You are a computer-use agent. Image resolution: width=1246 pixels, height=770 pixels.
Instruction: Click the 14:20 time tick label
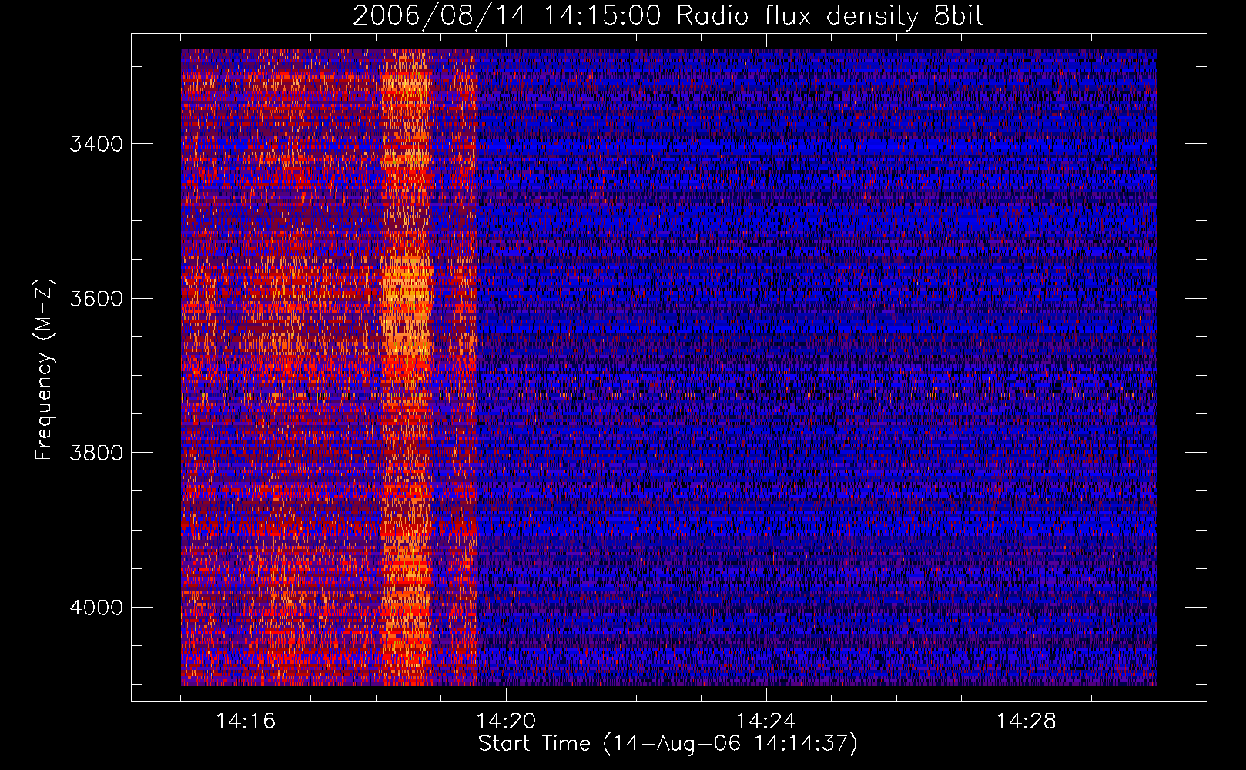click(506, 721)
